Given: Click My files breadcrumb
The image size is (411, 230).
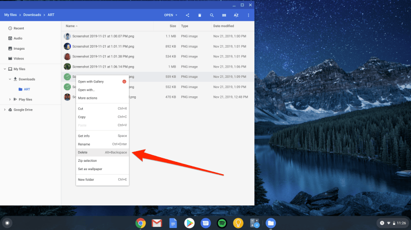Looking at the screenshot, I should (10, 15).
